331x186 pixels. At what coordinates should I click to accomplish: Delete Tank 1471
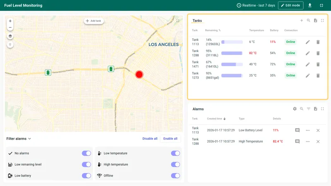tap(318, 64)
